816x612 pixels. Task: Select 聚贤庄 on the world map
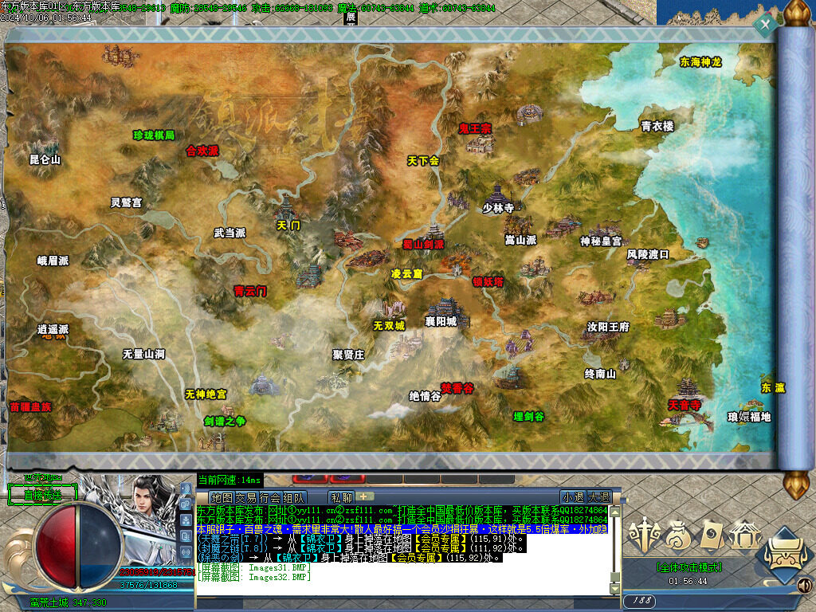(x=348, y=355)
